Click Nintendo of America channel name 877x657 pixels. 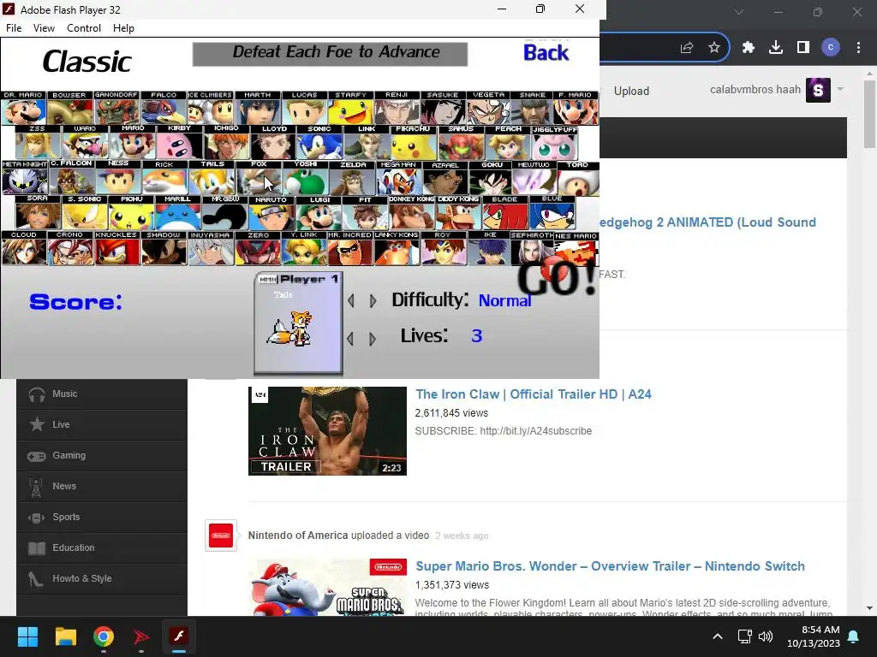pyautogui.click(x=298, y=536)
